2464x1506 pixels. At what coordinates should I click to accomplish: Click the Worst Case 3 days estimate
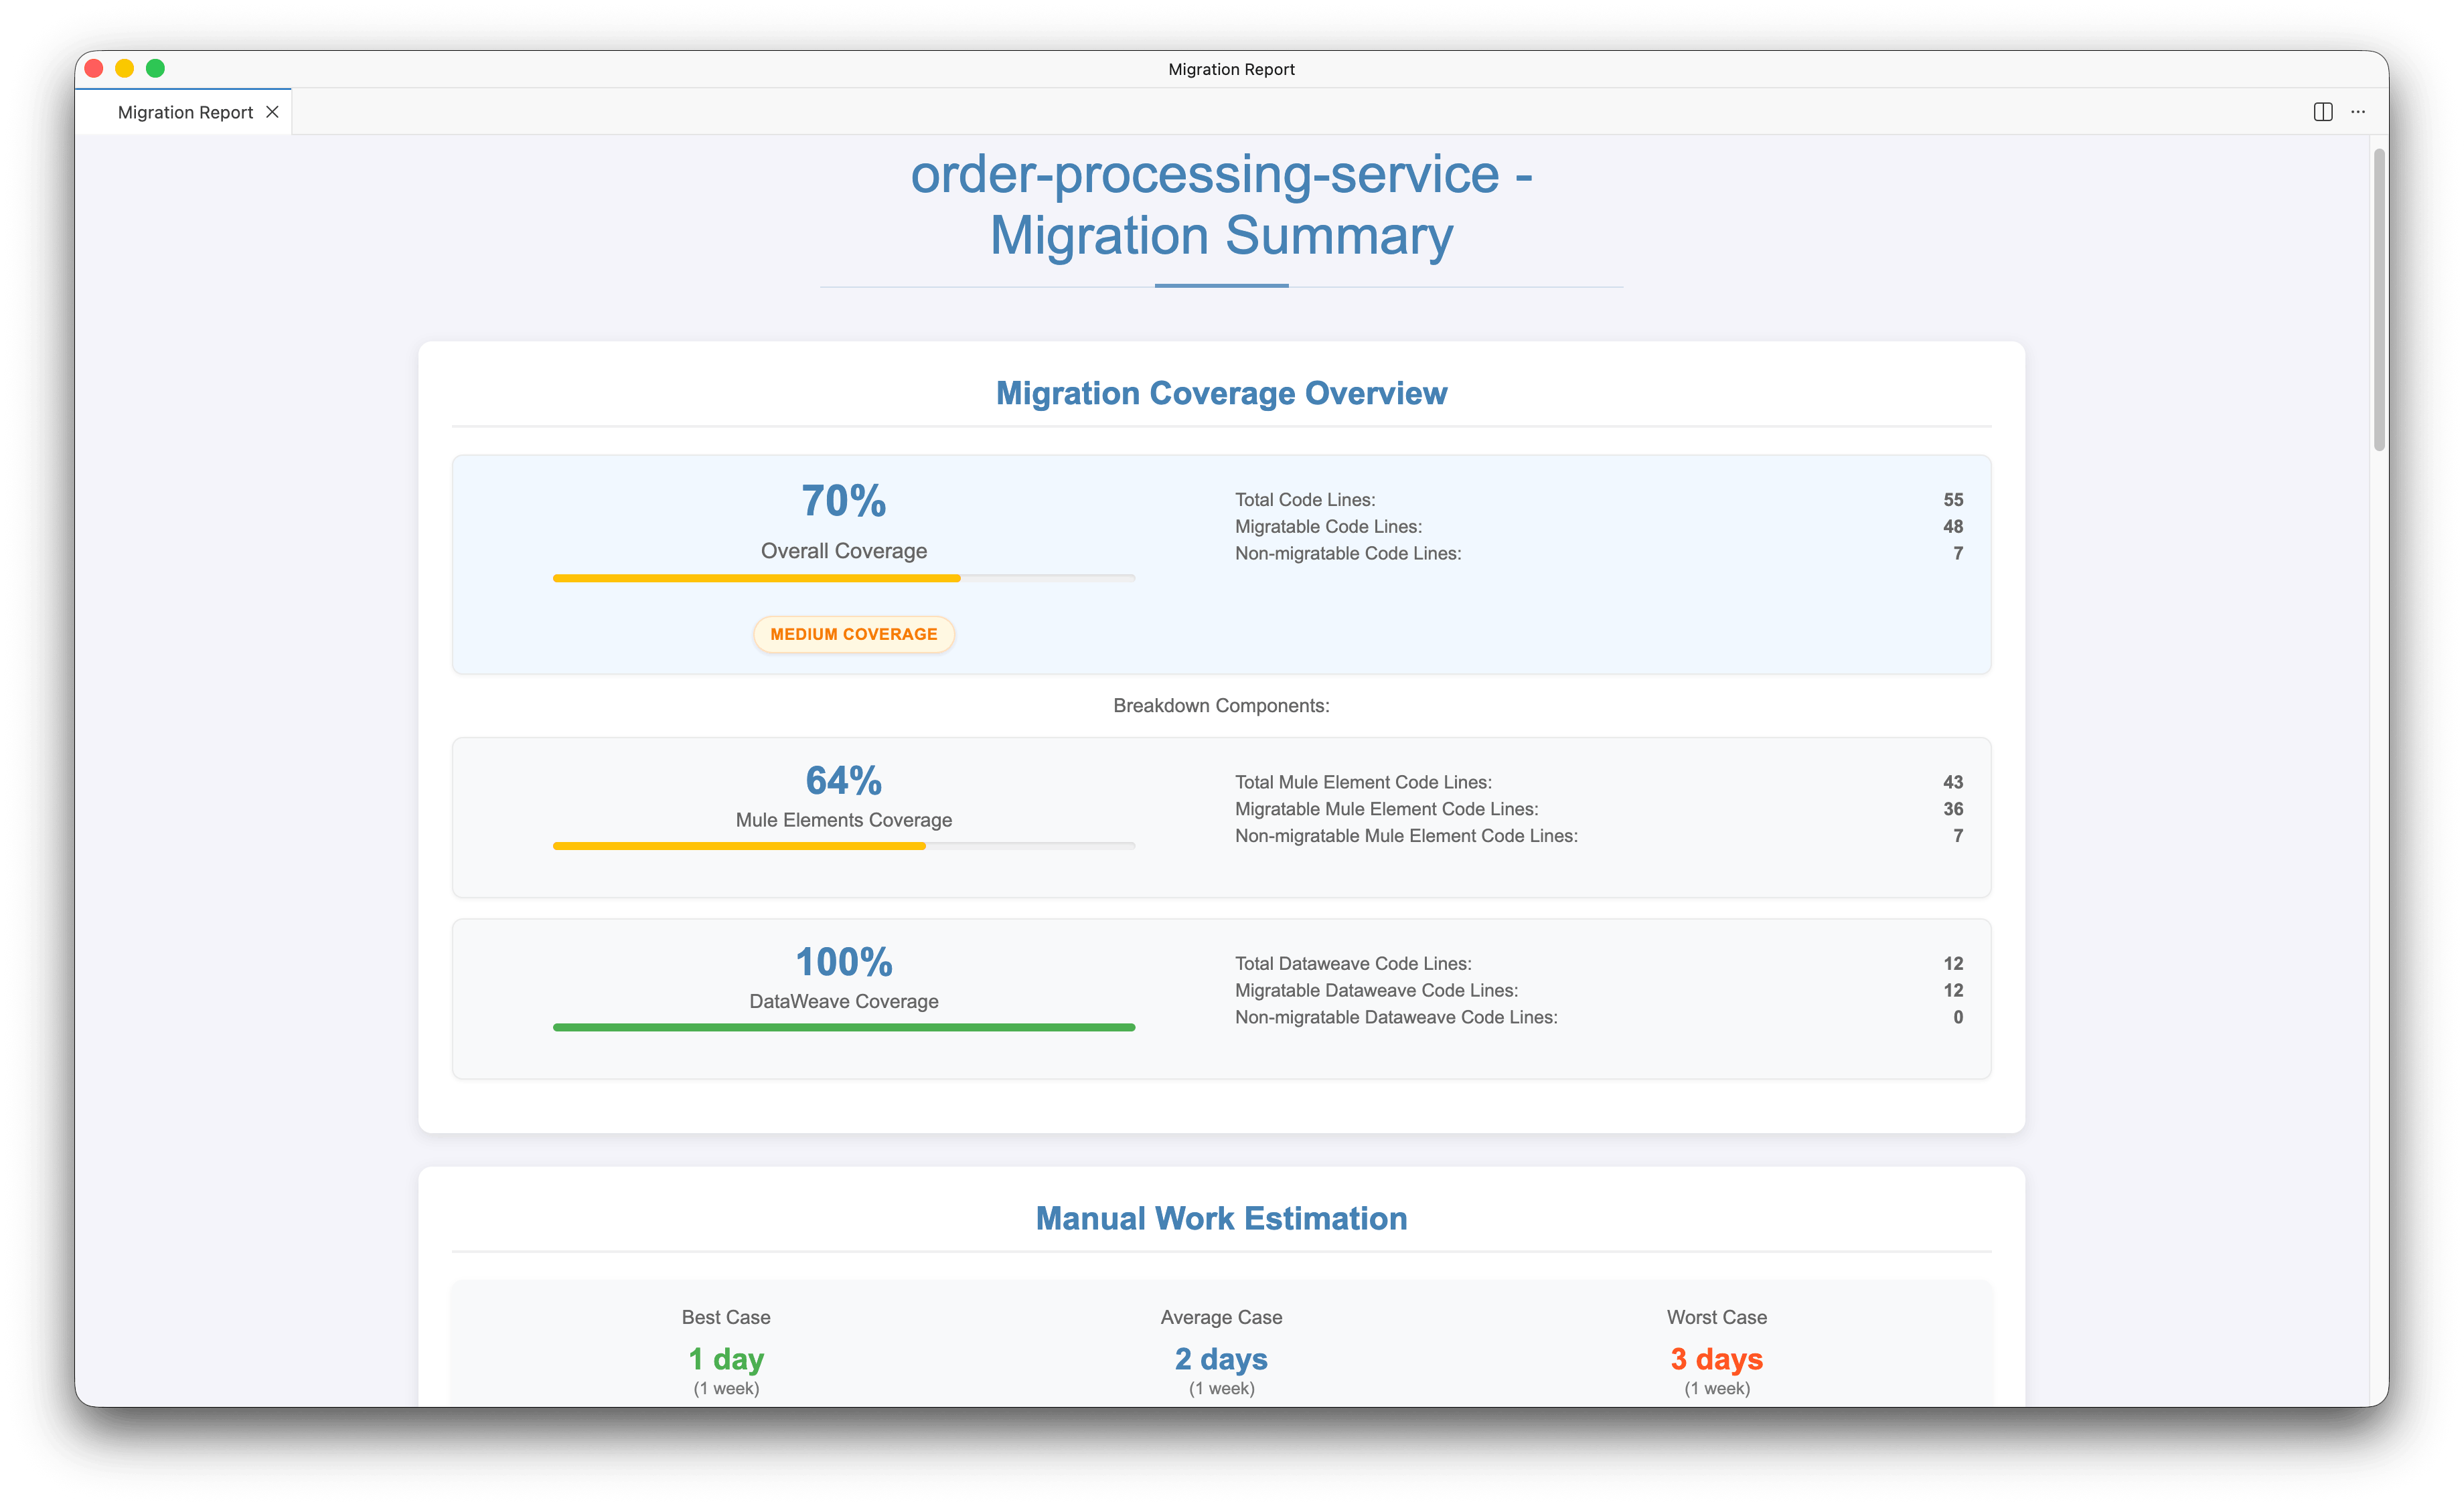[1716, 1359]
